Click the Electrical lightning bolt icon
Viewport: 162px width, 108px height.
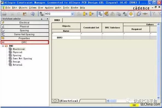coord(3,23)
